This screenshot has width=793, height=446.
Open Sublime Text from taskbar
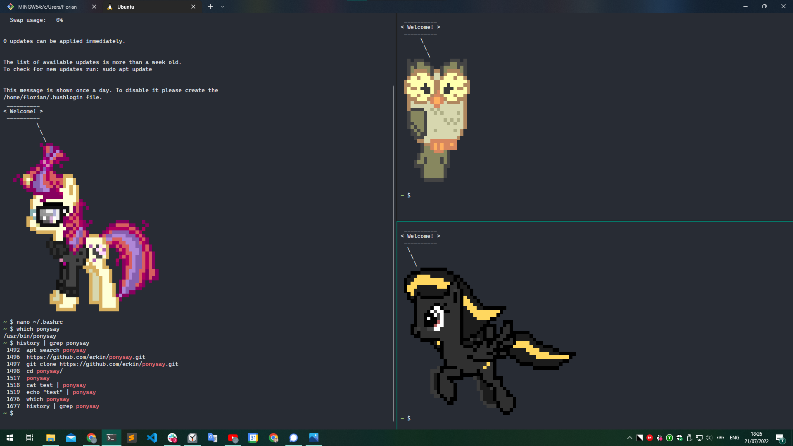click(132, 438)
